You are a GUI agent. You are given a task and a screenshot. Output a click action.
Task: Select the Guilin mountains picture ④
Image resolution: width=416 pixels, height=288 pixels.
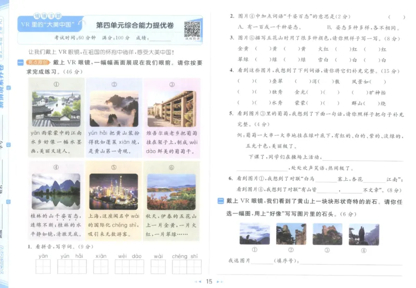click(56, 191)
